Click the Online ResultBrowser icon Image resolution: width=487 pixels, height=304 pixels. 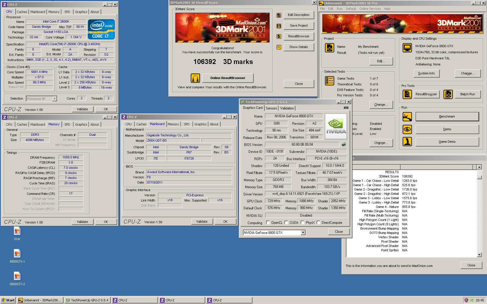click(195, 78)
